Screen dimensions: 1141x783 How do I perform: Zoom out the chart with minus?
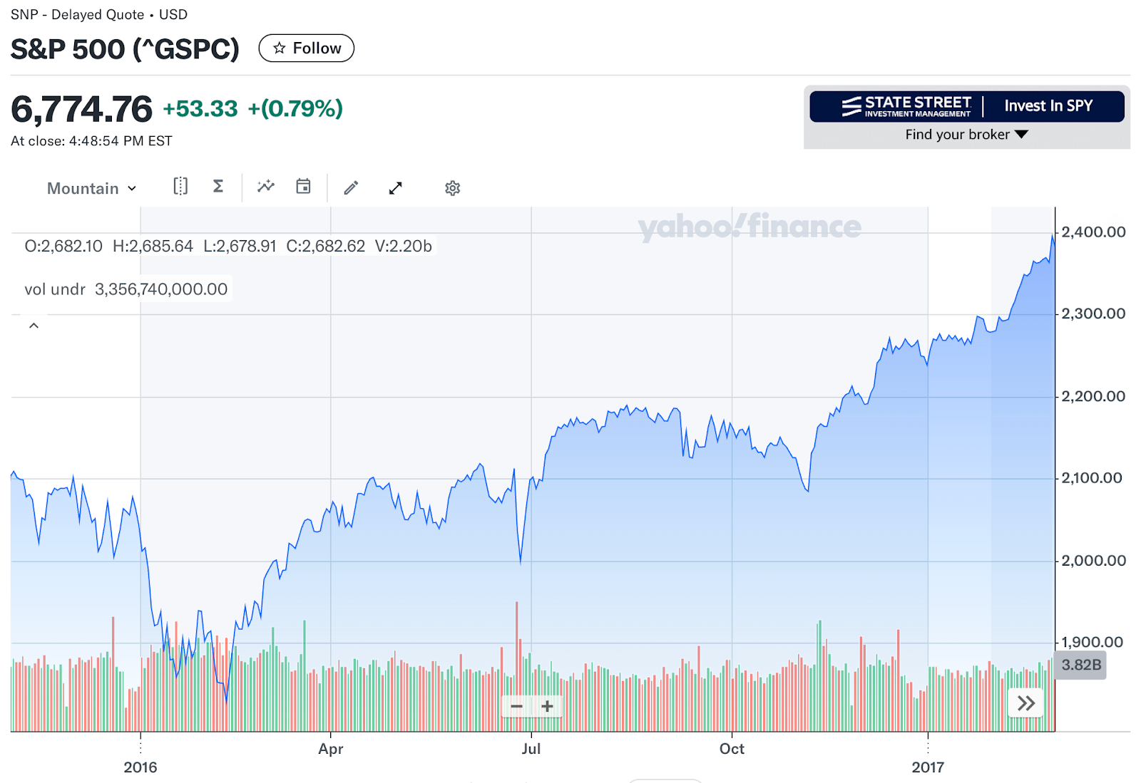click(517, 707)
